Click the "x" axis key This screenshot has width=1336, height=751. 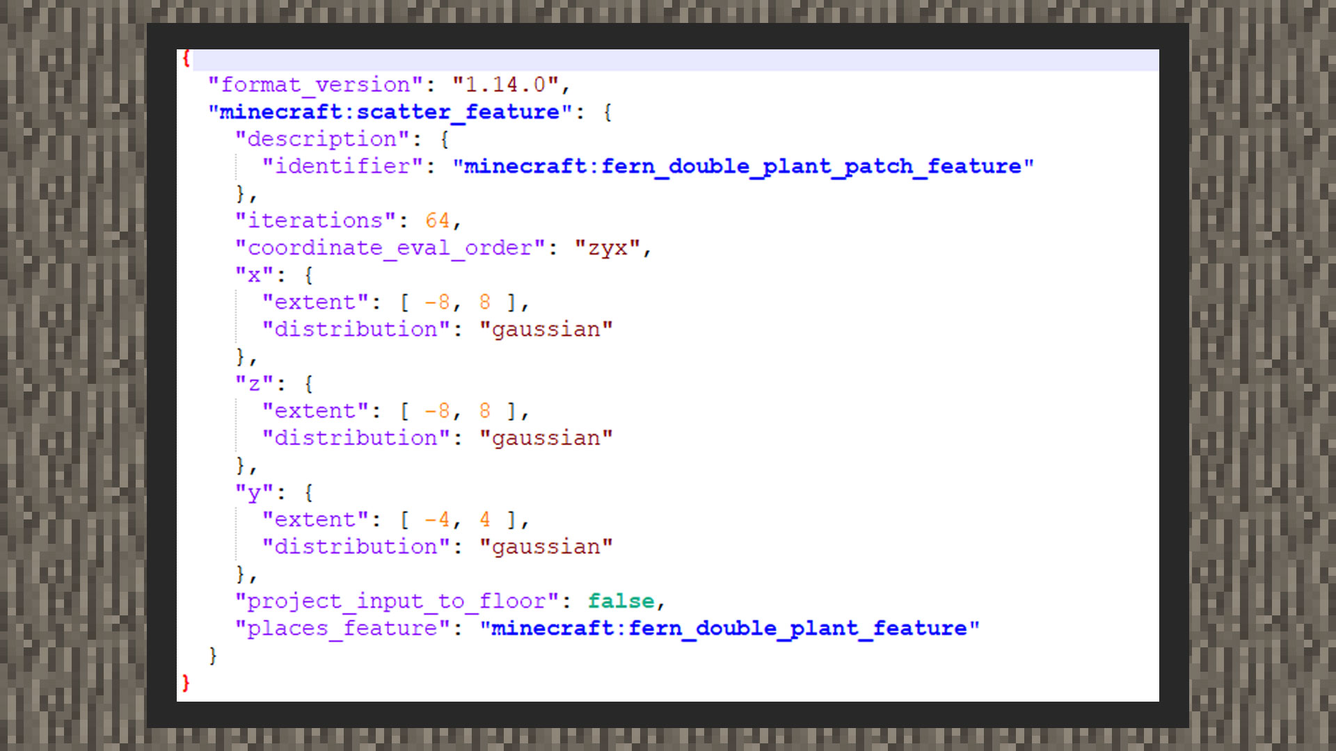[254, 275]
